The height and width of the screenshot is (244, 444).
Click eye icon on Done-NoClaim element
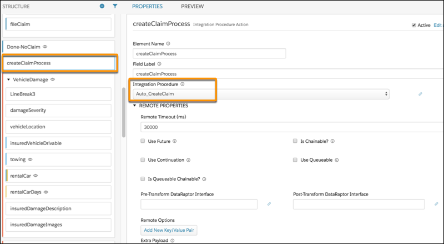point(45,47)
